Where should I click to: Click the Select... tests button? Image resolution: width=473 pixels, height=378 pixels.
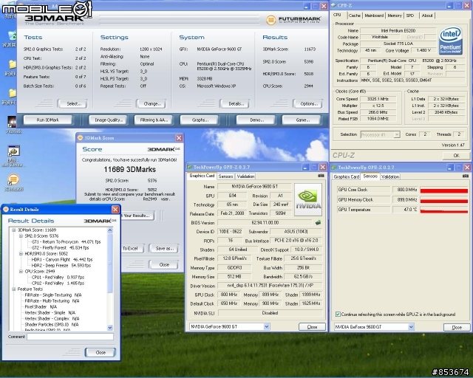[72, 103]
